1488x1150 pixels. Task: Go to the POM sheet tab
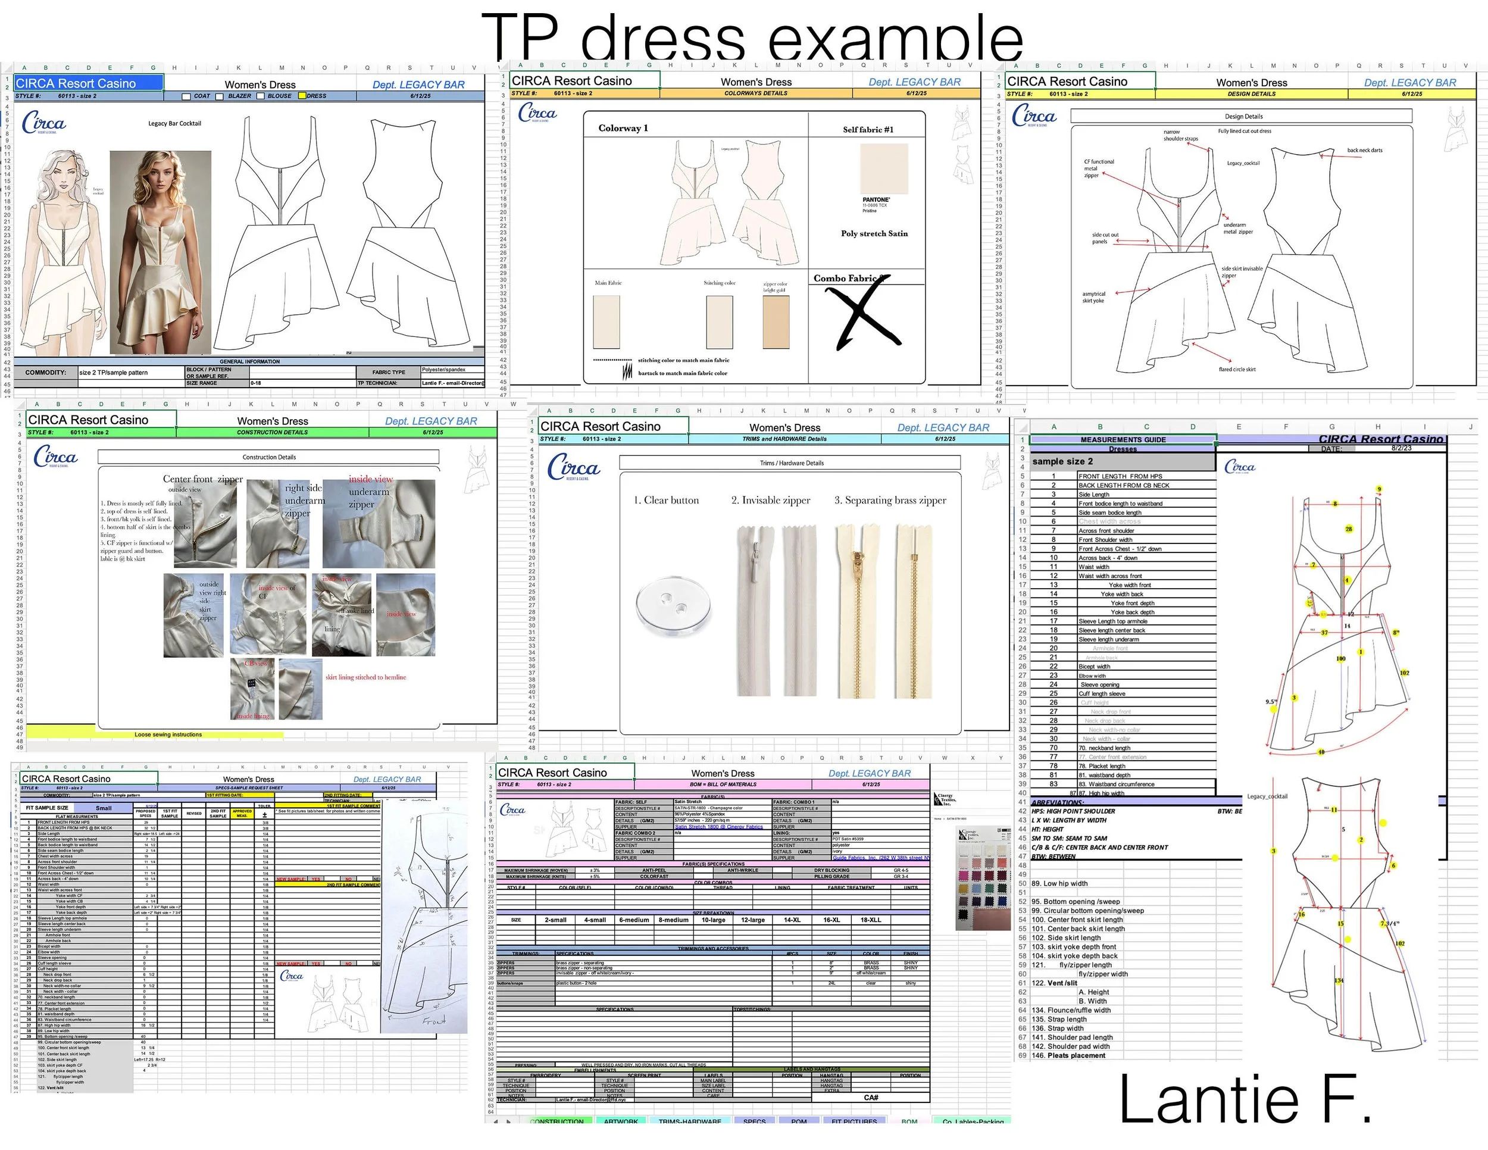pos(799,1120)
